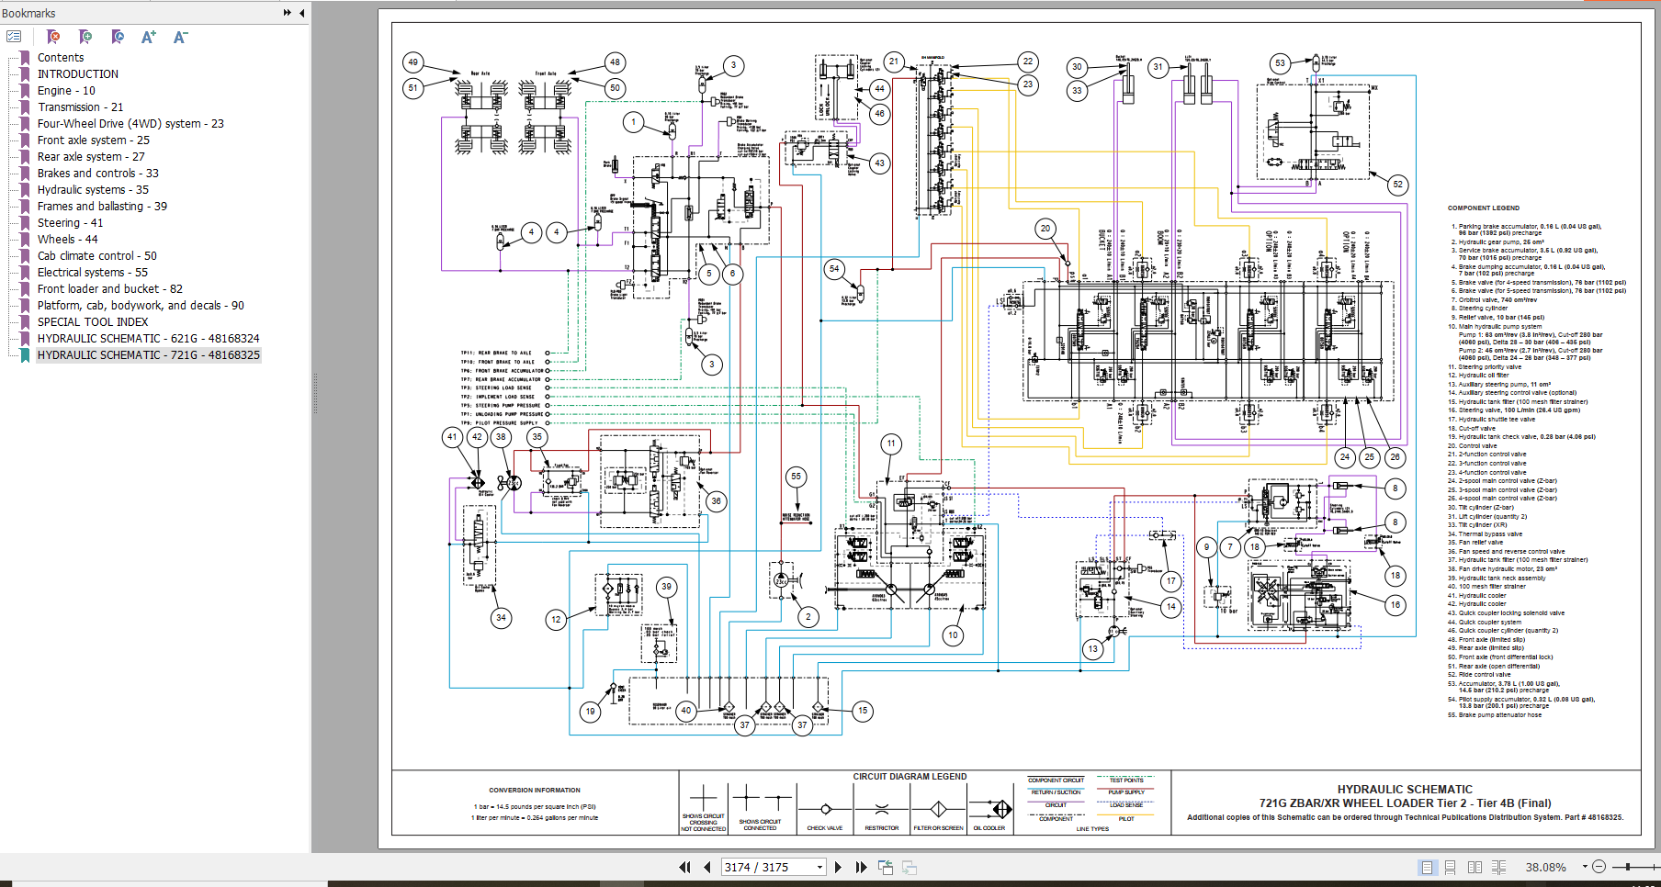The height and width of the screenshot is (887, 1661).
Task: Open HYDRAULIC SCHEMATIC - 621G - 48168324 bookmark
Action: click(149, 339)
